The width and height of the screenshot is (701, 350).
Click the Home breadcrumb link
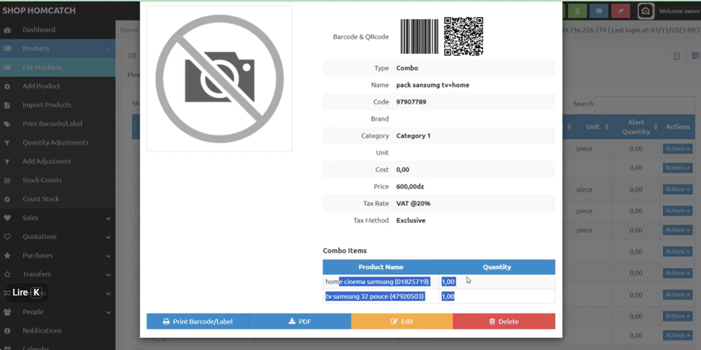pyautogui.click(x=128, y=30)
